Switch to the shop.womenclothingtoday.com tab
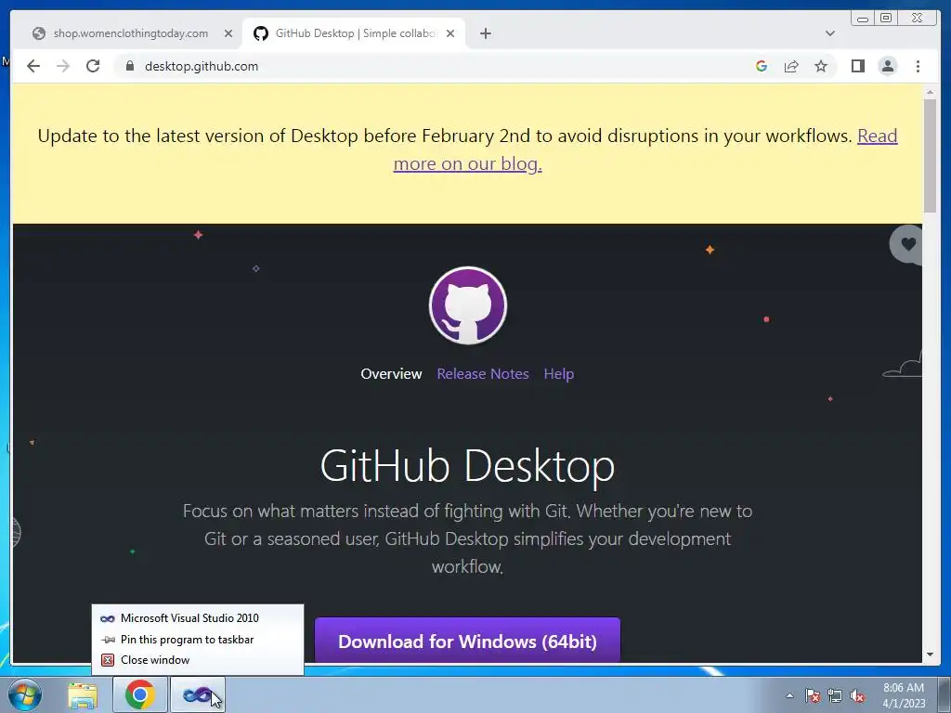The image size is (951, 713). pyautogui.click(x=129, y=33)
